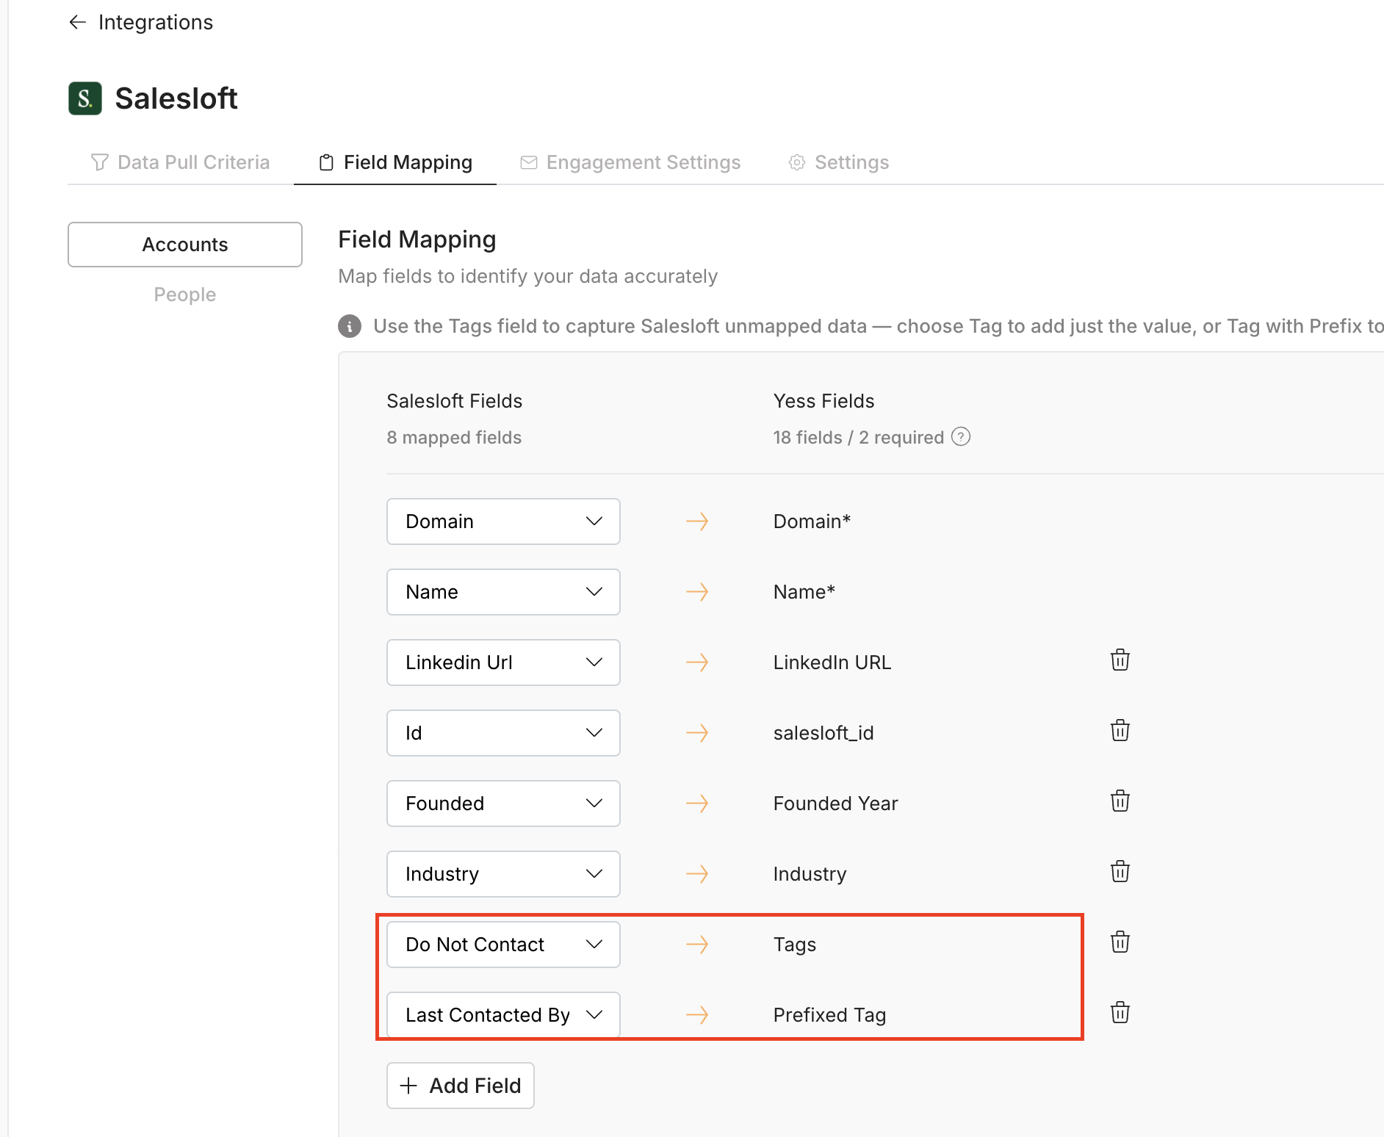Click the Domain* Yess field label
This screenshot has height=1137, width=1384.
point(812,521)
